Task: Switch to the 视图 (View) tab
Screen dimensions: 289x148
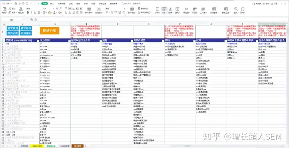Action: [x=93, y=4]
